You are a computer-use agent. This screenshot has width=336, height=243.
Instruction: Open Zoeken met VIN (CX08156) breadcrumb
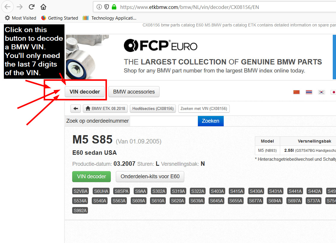(x=204, y=109)
